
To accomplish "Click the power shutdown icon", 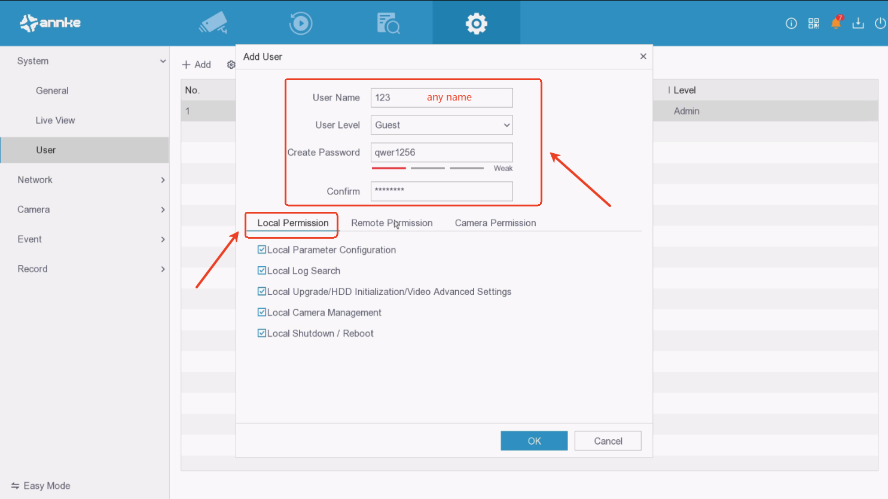I will pyautogui.click(x=880, y=23).
